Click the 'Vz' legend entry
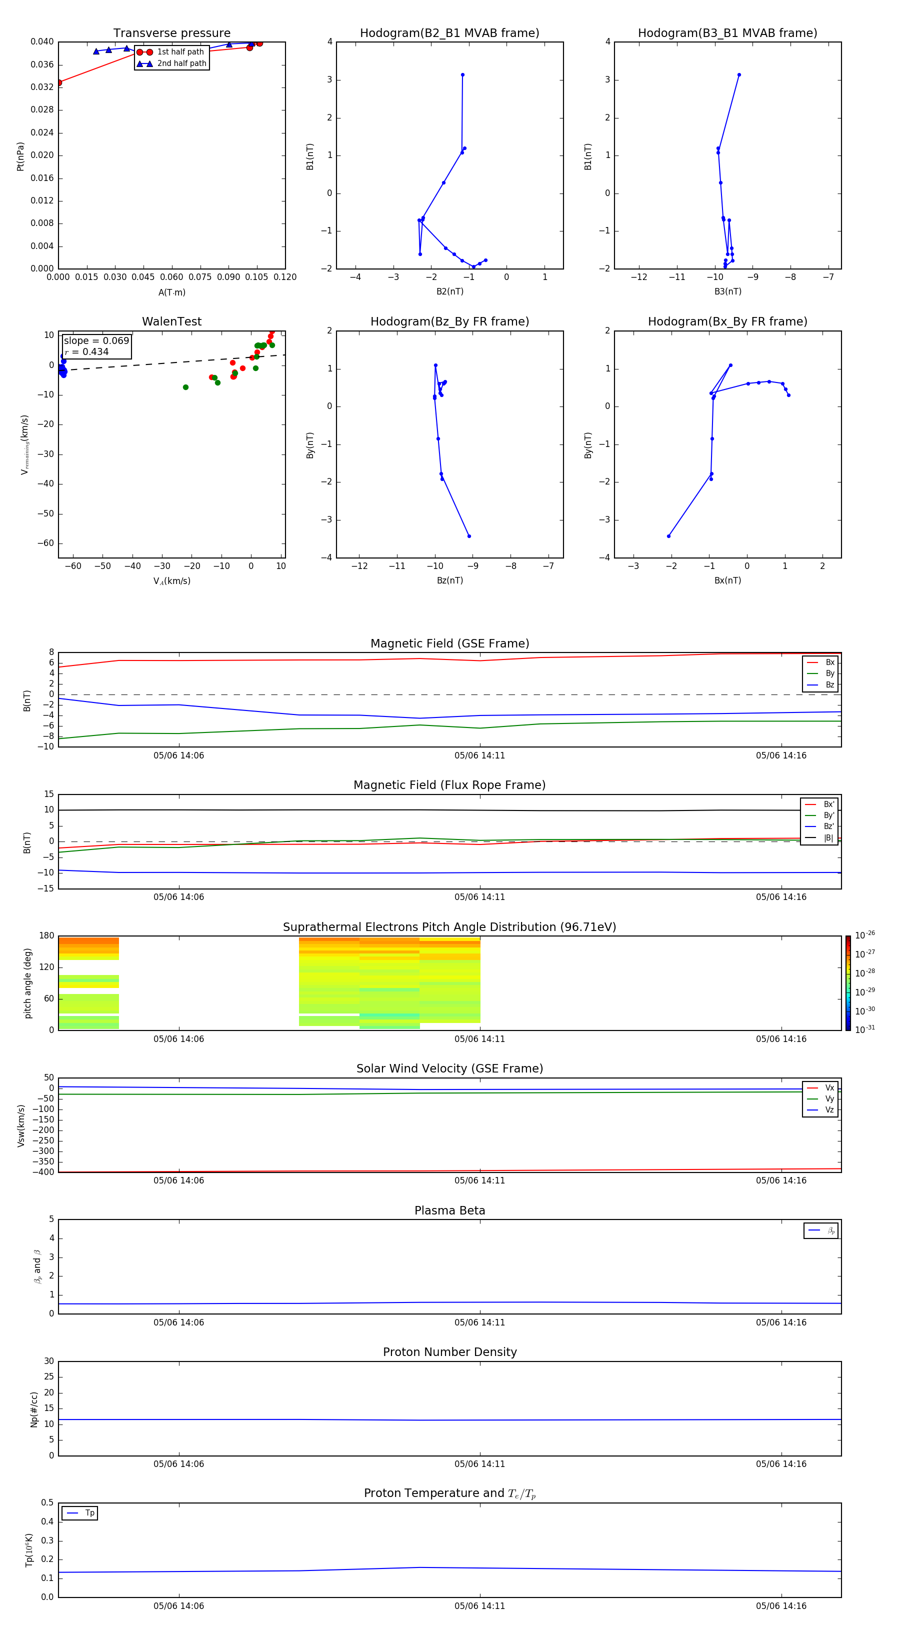Screen dimensions: 900x1650 [x=820, y=1109]
